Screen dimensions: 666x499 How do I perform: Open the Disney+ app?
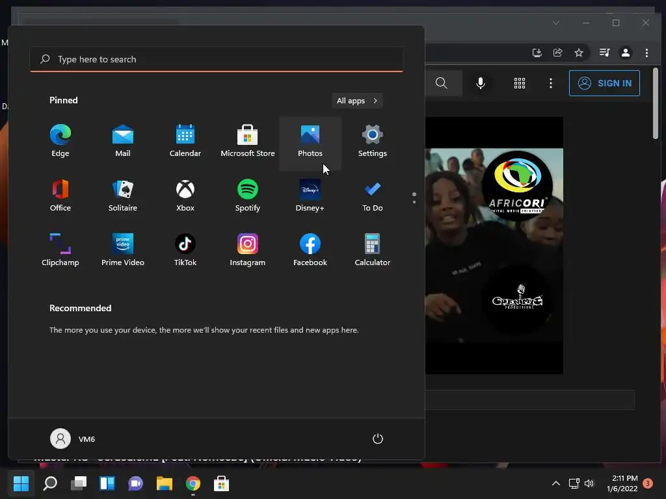pos(310,196)
